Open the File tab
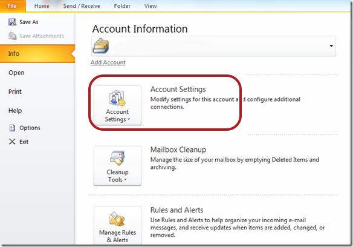353x247 pixels. pos(12,6)
